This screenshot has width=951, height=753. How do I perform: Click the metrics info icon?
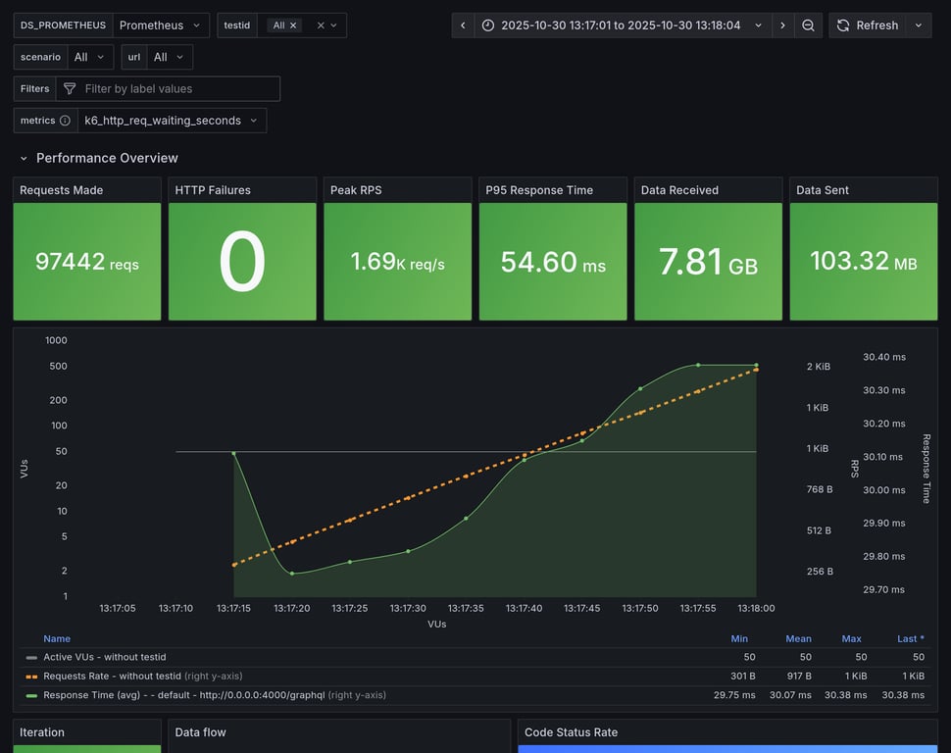coord(65,121)
